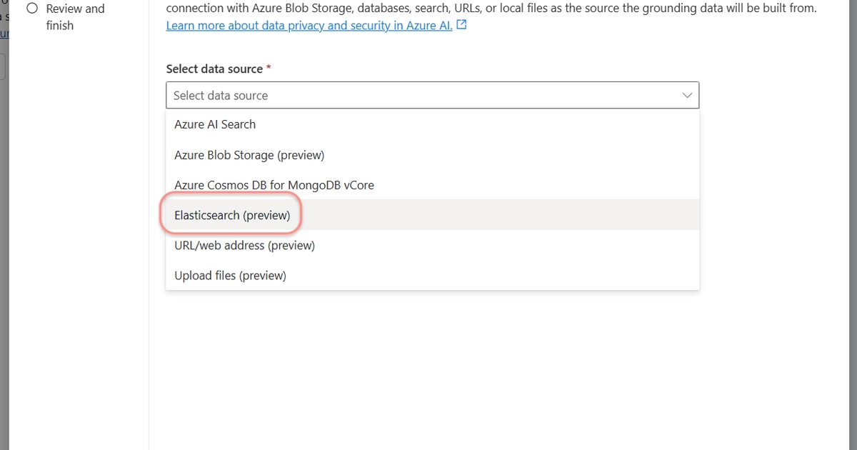
Task: Select Azure Cosmos DB for MongoDB vCore
Action: [274, 184]
